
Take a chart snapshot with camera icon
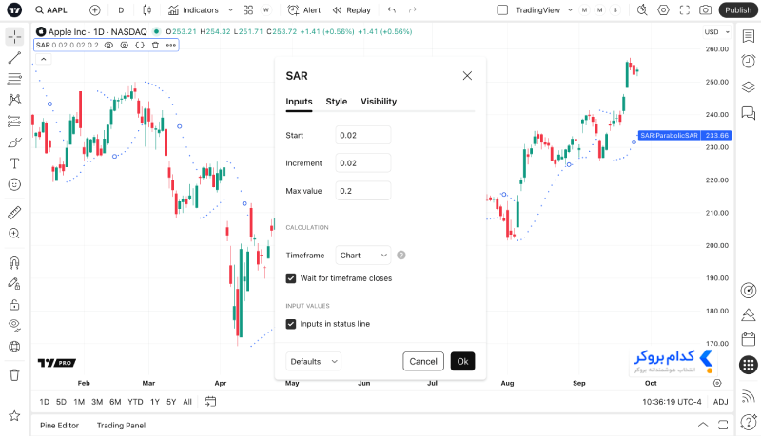pos(705,10)
